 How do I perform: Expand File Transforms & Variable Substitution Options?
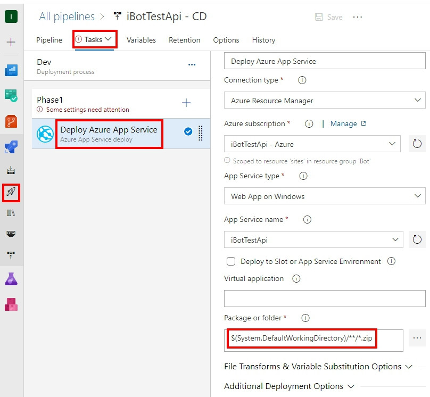pyautogui.click(x=318, y=367)
